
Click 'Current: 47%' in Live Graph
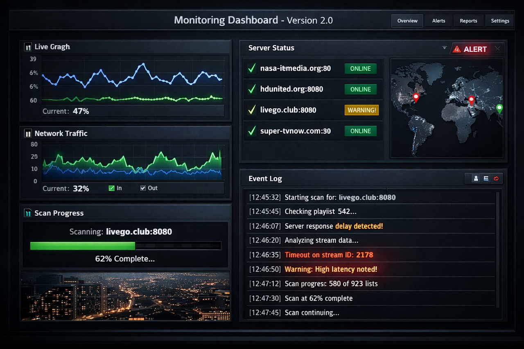(x=65, y=111)
